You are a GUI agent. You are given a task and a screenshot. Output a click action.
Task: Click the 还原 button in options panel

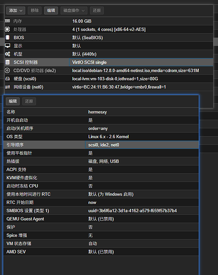coord(29,101)
